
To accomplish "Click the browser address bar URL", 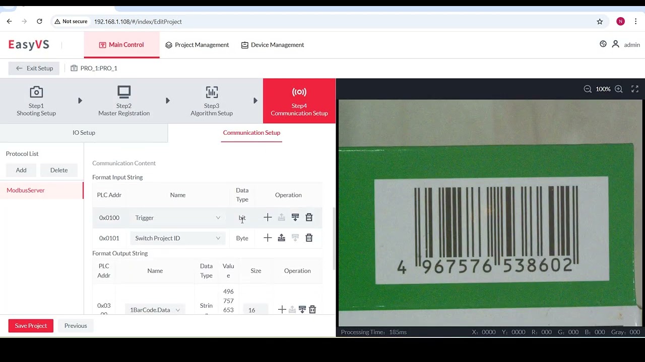I will pos(138,22).
